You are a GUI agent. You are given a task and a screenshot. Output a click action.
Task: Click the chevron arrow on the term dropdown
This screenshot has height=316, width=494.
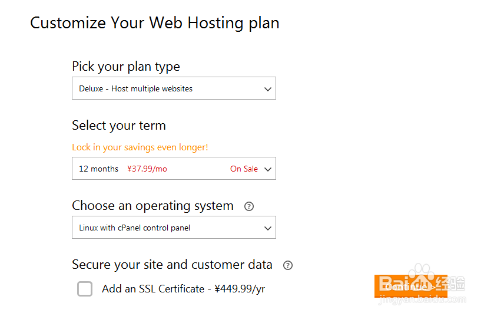pos(268,169)
